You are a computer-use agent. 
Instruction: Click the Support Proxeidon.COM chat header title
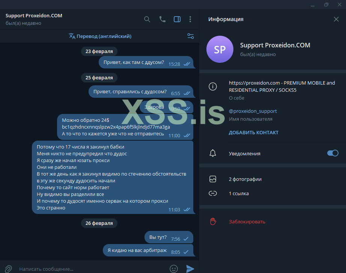tap(34, 16)
